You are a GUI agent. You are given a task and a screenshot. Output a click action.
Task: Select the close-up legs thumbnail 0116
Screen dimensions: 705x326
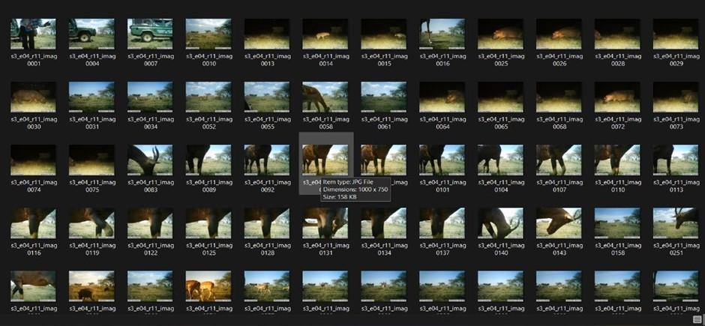pos(33,223)
